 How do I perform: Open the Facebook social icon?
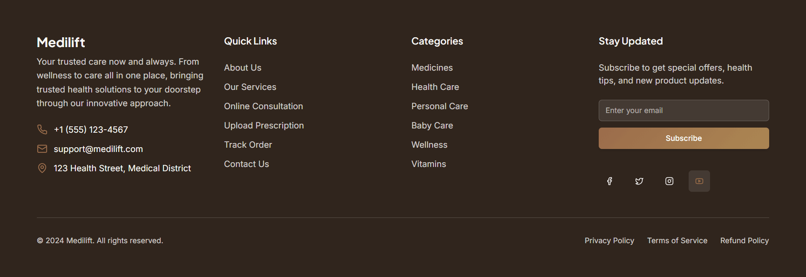pos(609,181)
